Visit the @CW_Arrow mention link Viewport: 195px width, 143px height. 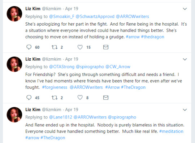(x=118, y=67)
